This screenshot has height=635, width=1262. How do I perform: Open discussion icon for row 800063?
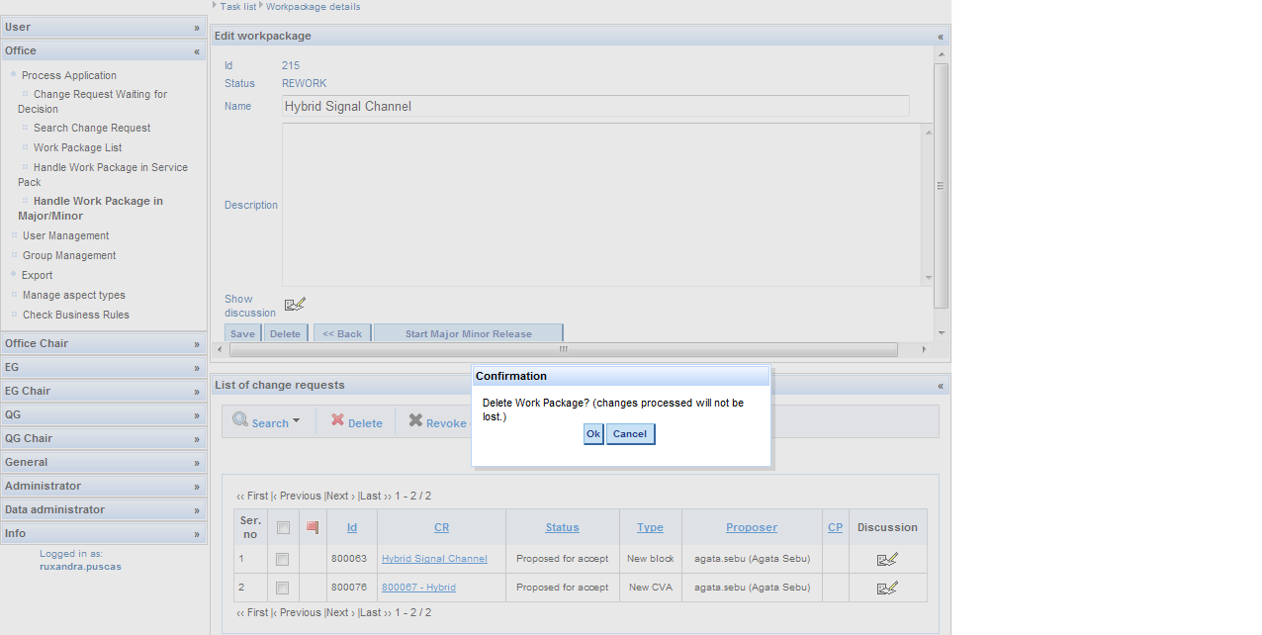[x=887, y=559]
